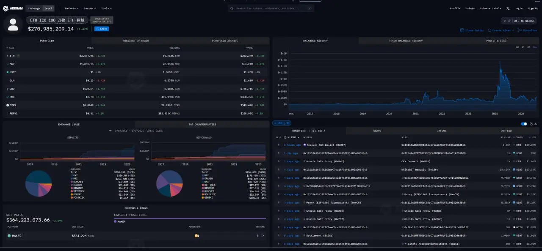Expand the Maker position row chevron
This screenshot has width=542, height=251.
click(x=263, y=236)
